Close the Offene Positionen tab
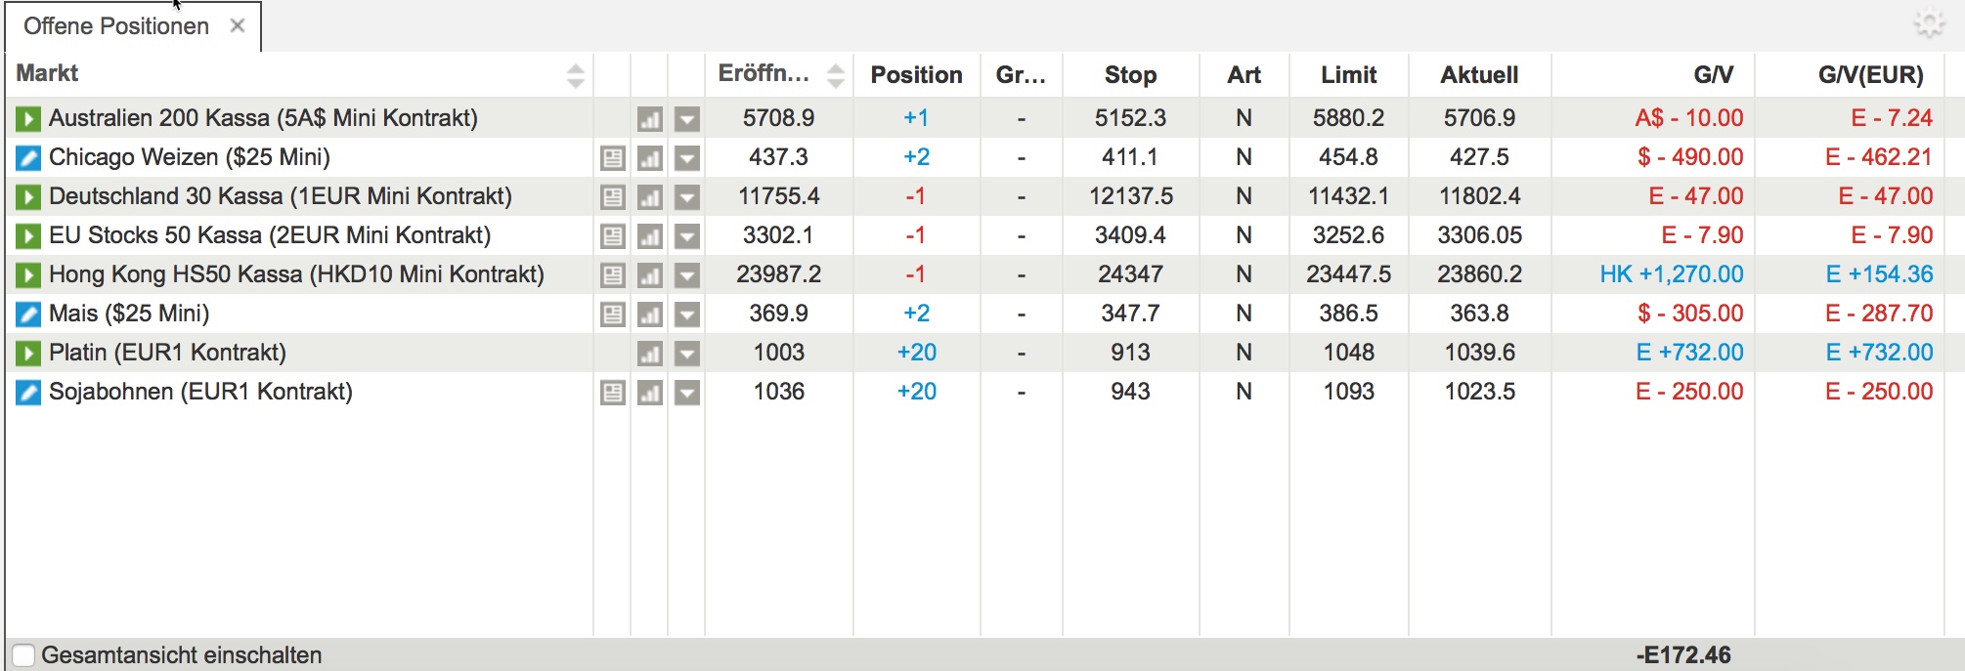This screenshot has width=1965, height=671. [238, 26]
